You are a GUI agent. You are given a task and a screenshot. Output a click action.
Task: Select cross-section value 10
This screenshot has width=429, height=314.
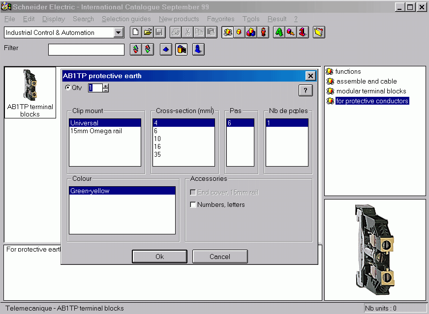[184, 139]
